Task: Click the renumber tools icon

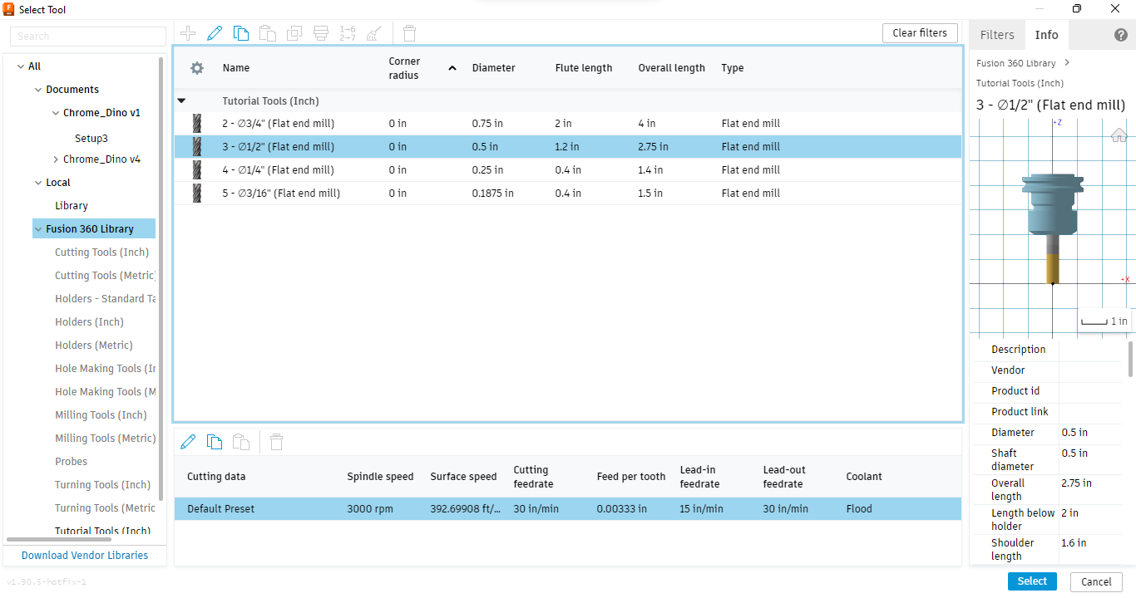Action: 348,33
